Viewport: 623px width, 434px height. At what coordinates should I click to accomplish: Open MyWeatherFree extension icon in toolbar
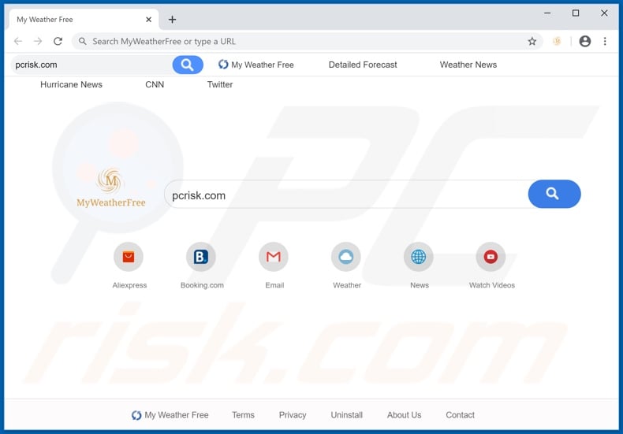point(557,41)
